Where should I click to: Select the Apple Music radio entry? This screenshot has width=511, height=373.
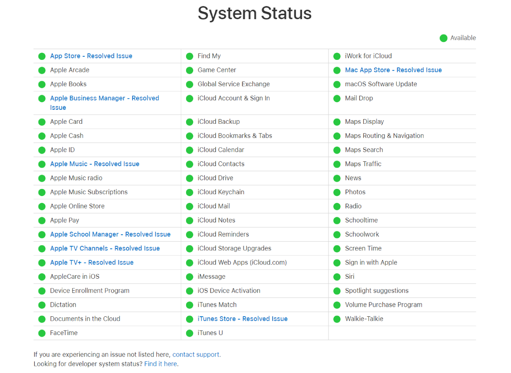(76, 178)
